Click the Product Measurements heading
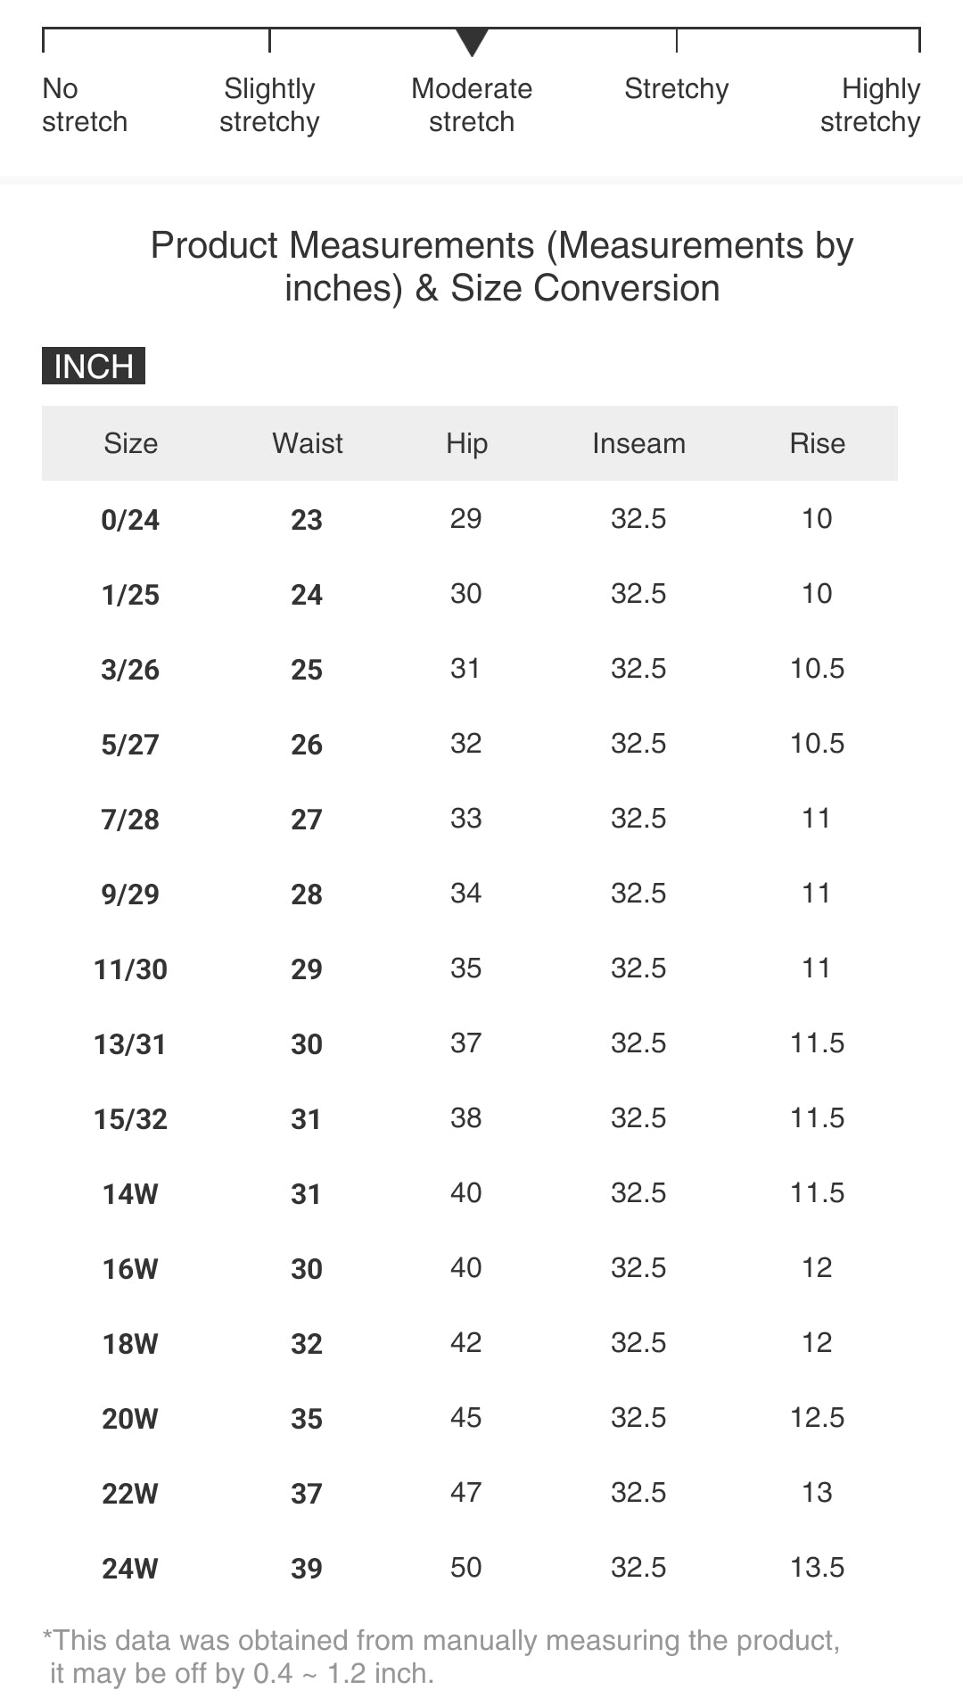963x1698 pixels. 502,267
